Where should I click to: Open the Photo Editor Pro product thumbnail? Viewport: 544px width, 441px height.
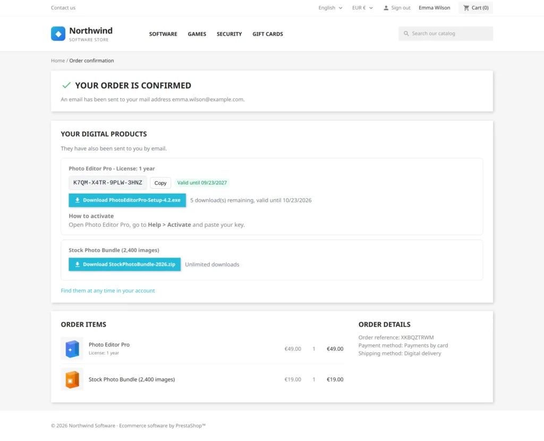tap(72, 349)
